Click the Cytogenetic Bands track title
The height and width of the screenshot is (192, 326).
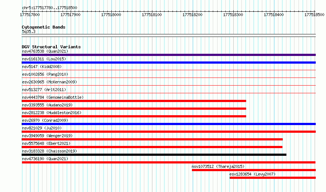[x=44, y=27]
